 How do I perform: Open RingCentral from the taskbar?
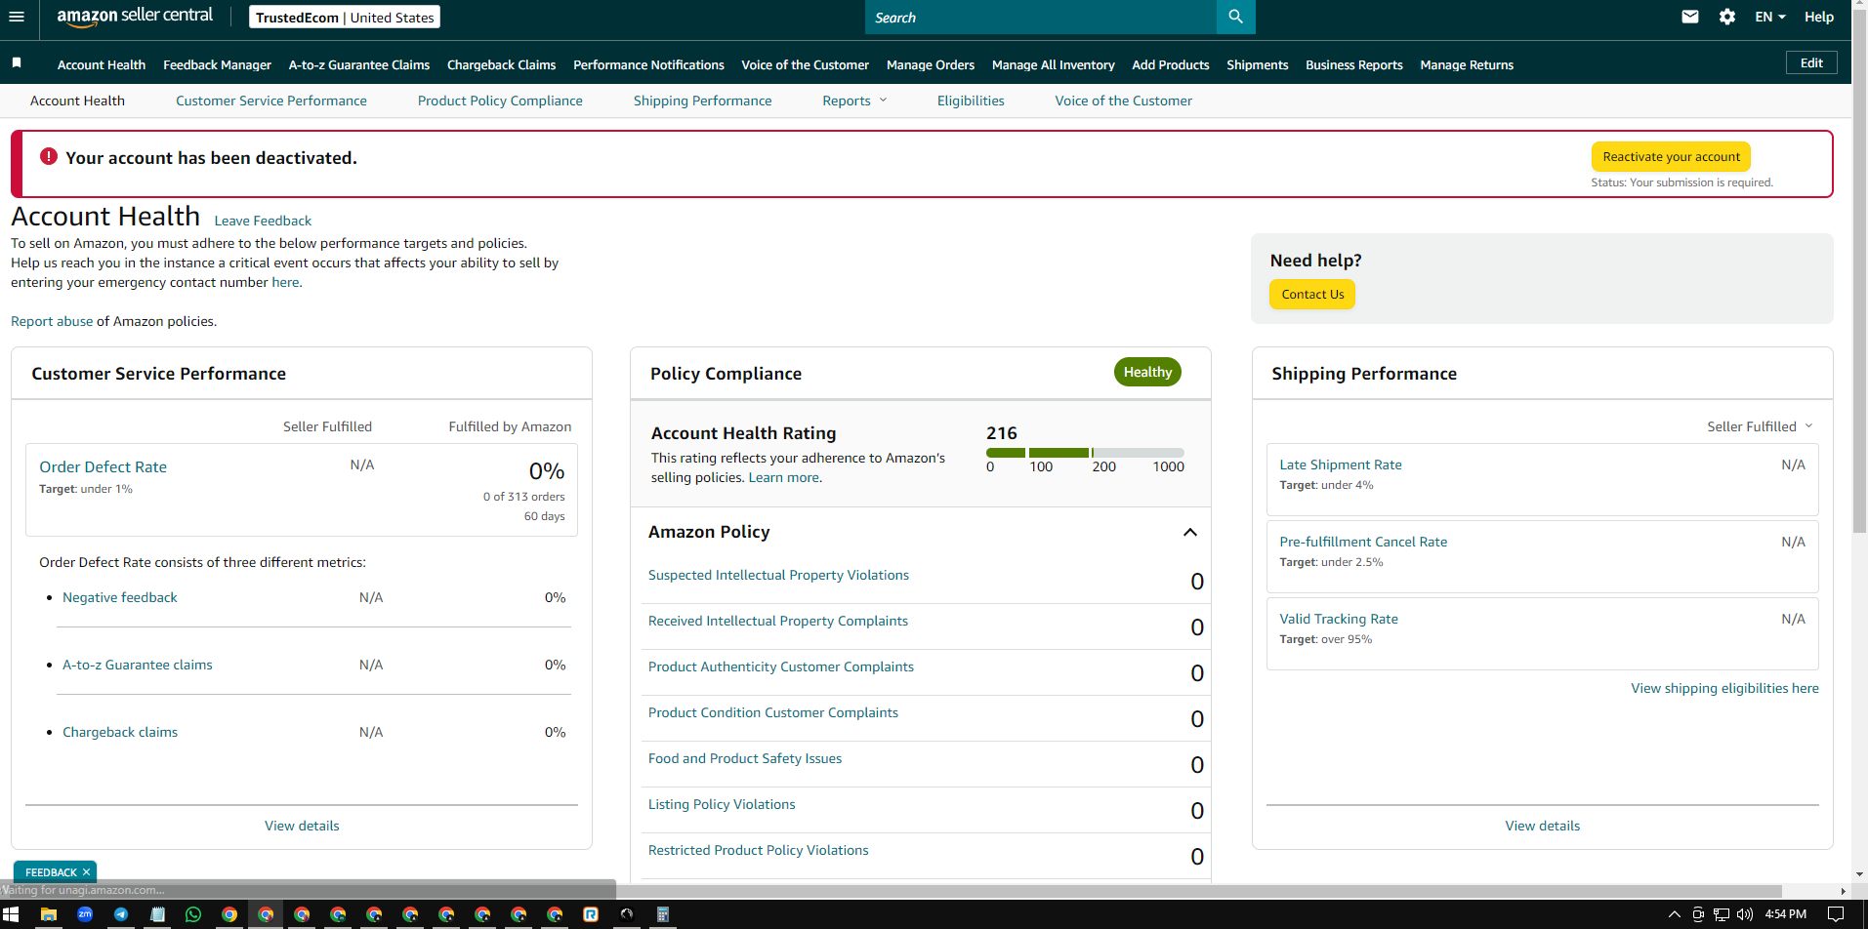coord(591,914)
